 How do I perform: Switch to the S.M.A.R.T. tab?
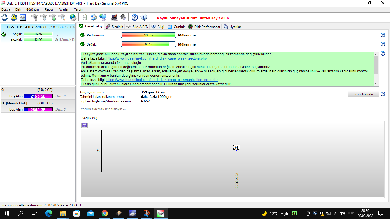click(137, 27)
